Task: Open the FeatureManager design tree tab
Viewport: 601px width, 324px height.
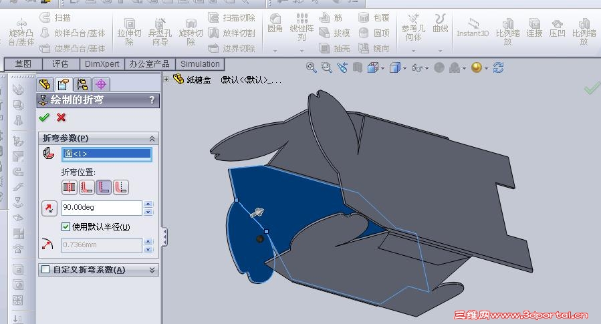Action: 45,84
